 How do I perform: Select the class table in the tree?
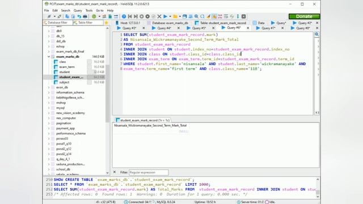pos(62,62)
